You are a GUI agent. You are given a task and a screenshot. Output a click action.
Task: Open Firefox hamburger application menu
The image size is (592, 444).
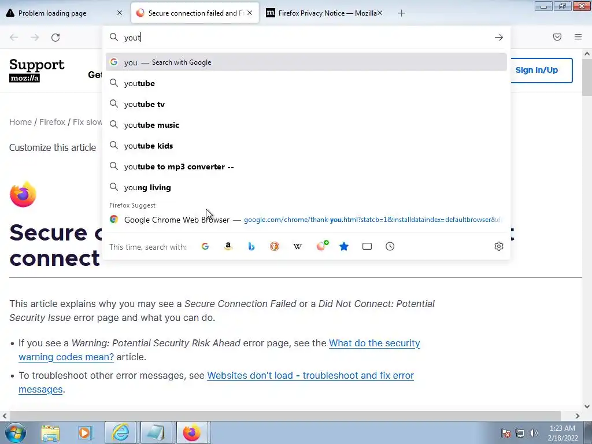(x=578, y=37)
